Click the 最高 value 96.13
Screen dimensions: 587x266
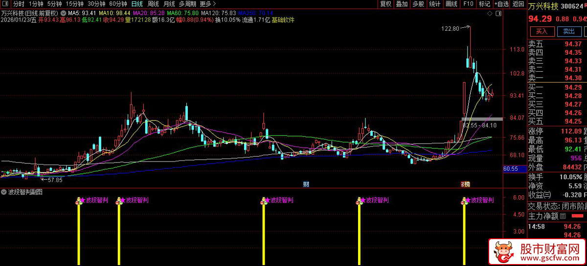573,140
